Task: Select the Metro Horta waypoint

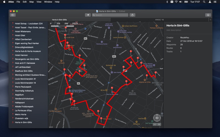Action: click(x=28, y=114)
